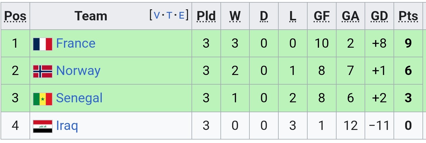Click the Iraq flag icon

(43, 126)
